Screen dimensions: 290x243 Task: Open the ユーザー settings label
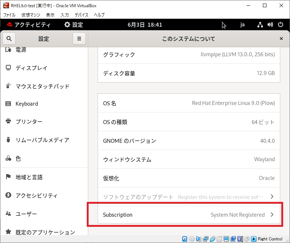(26, 214)
